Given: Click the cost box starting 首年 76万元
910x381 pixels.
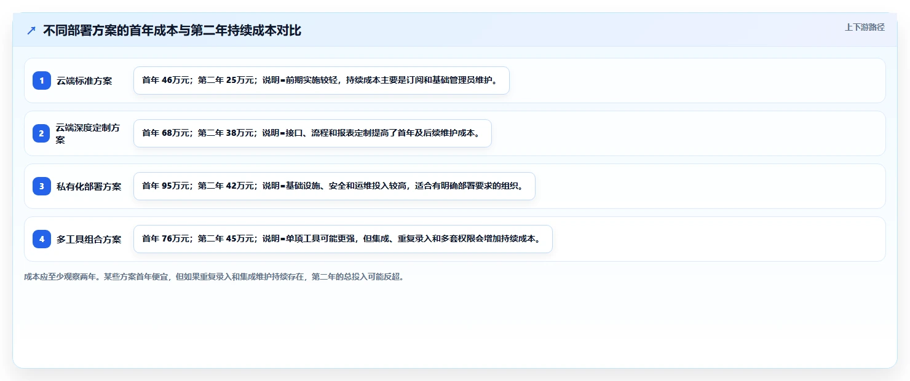Looking at the screenshot, I should tap(343, 239).
